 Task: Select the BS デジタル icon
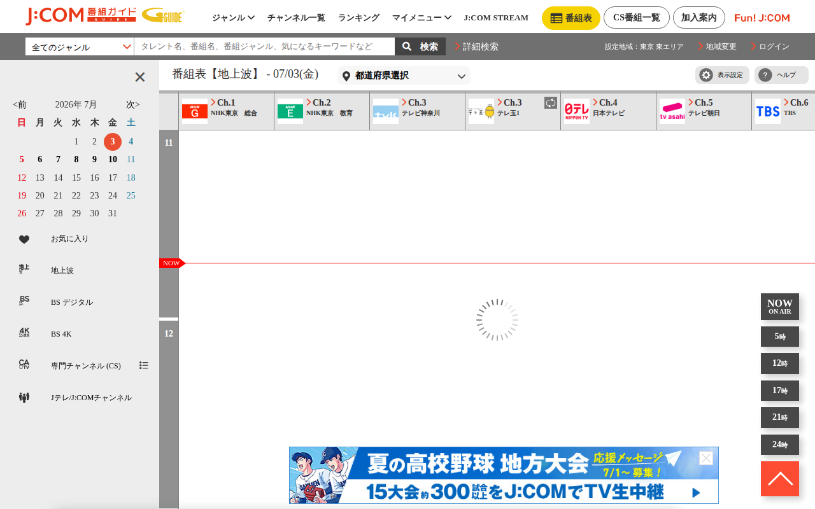tap(24, 300)
